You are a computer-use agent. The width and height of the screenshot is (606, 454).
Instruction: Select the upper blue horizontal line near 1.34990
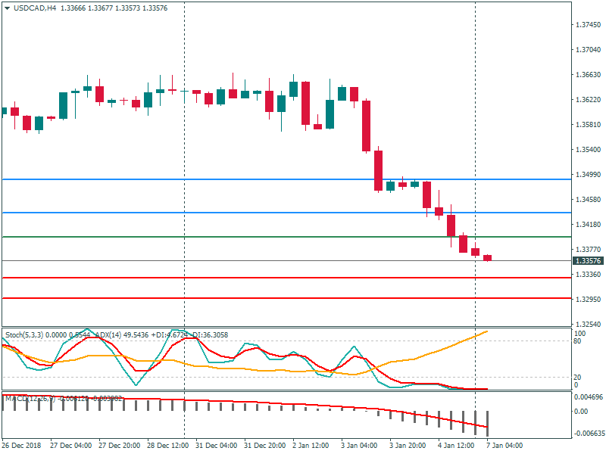click(x=286, y=179)
